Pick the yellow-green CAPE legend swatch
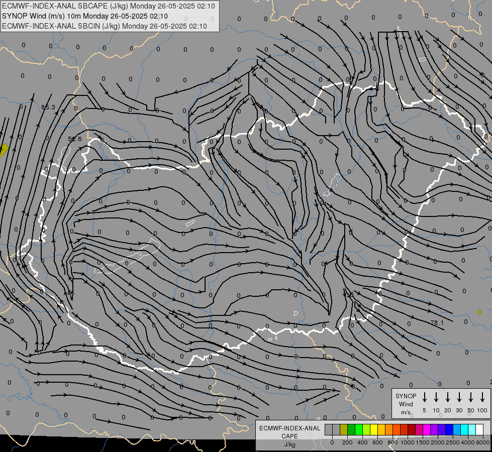The height and width of the screenshot is (452, 492). [x=366, y=429]
